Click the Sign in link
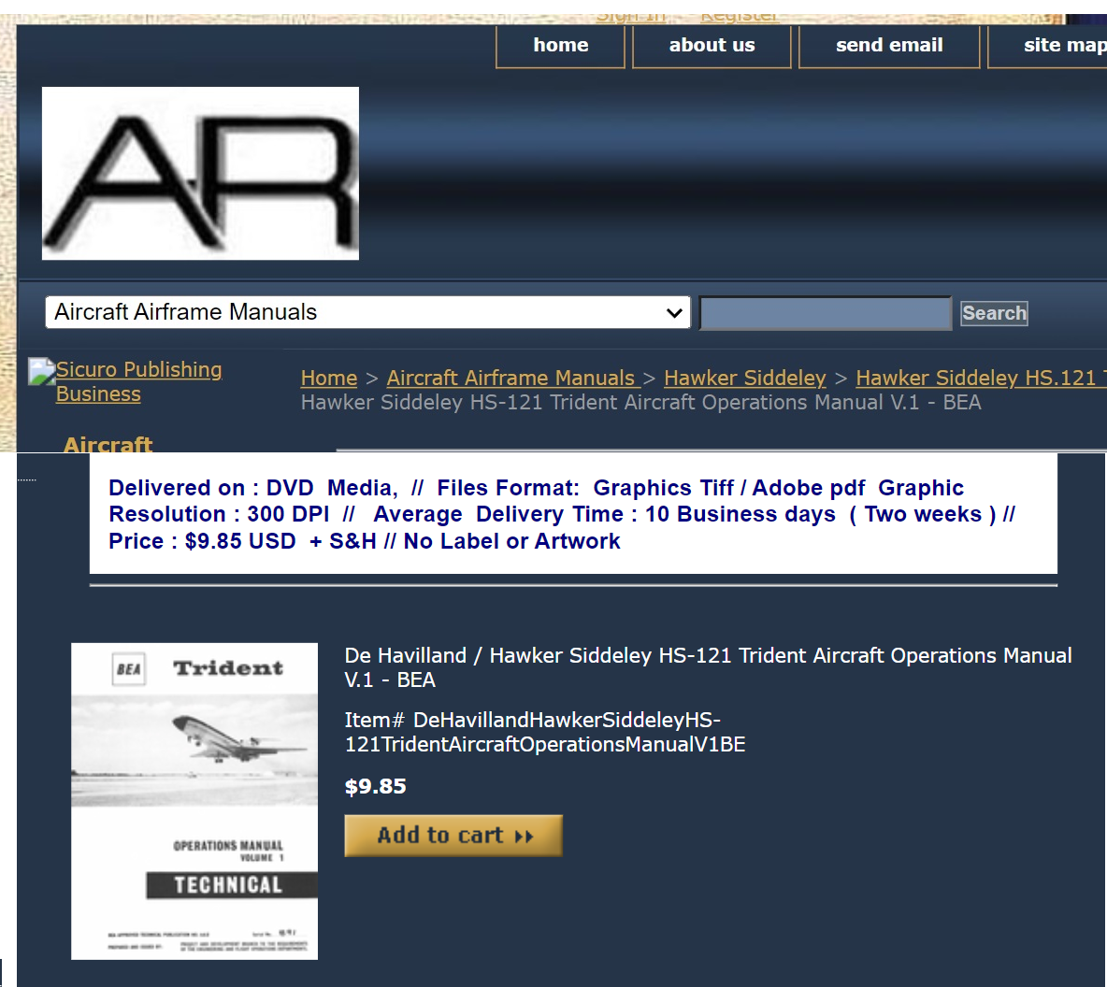The width and height of the screenshot is (1107, 987). click(x=630, y=17)
